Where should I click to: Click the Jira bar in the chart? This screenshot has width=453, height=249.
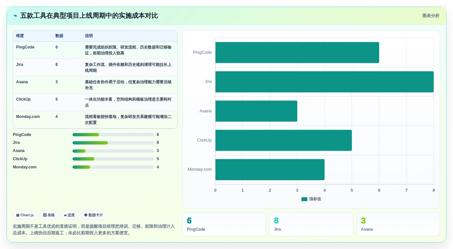pyautogui.click(x=324, y=82)
